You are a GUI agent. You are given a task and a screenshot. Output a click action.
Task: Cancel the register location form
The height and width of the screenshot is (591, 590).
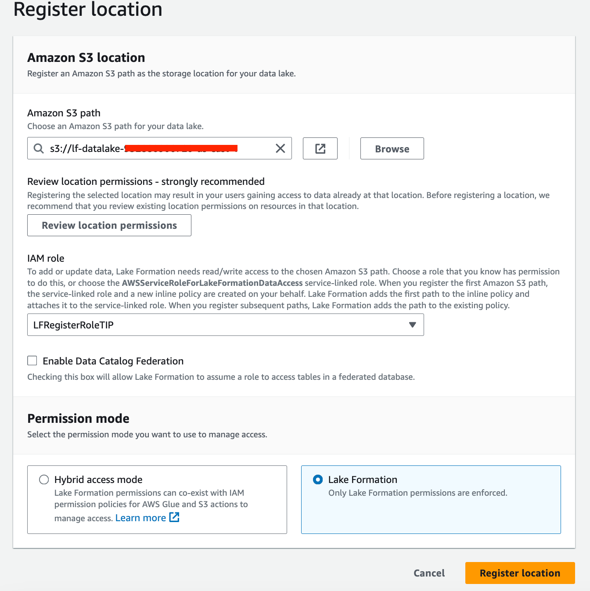point(429,573)
